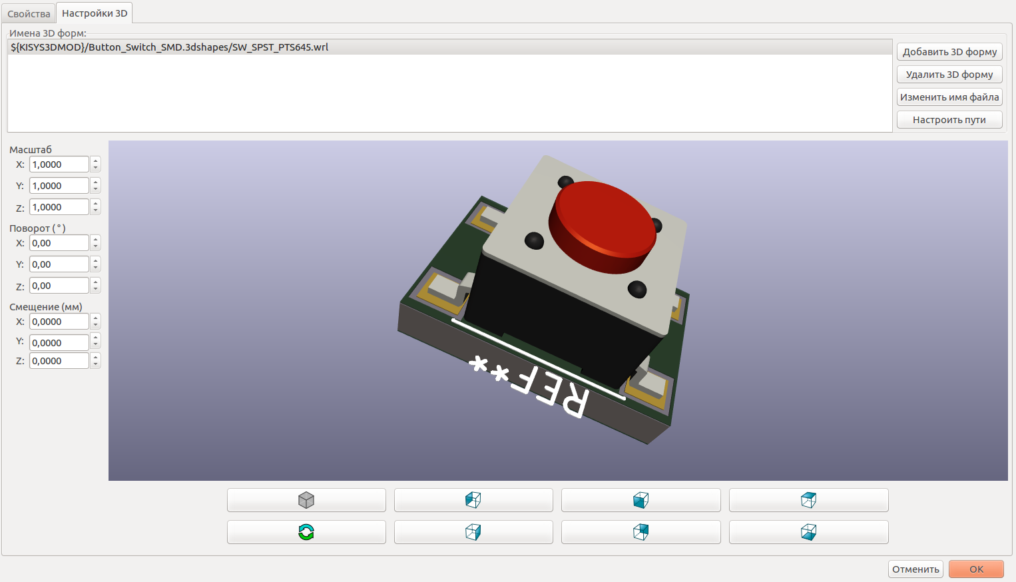Click the left face view cube icon
This screenshot has width=1016, height=582.
click(473, 499)
